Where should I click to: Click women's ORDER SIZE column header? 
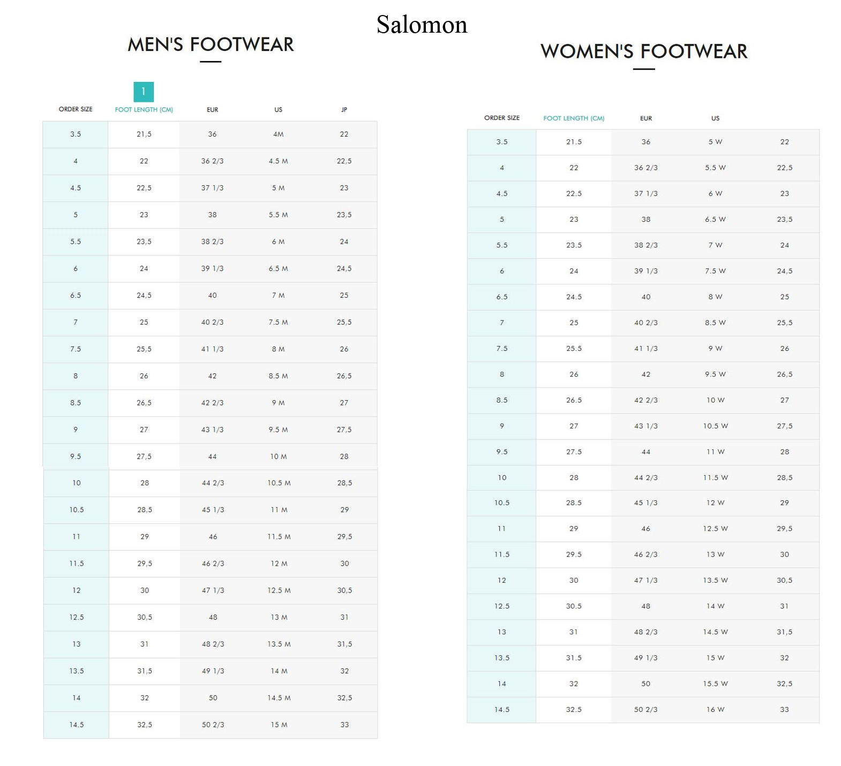(x=502, y=118)
